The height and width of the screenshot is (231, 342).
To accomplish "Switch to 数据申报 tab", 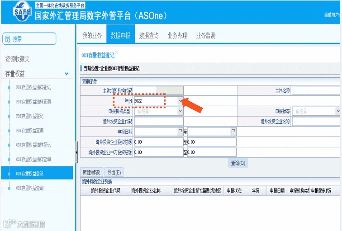I will 120,34.
